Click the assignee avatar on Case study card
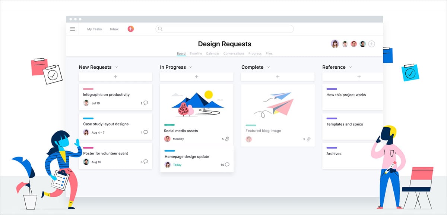447x215 pixels. [x=86, y=132]
